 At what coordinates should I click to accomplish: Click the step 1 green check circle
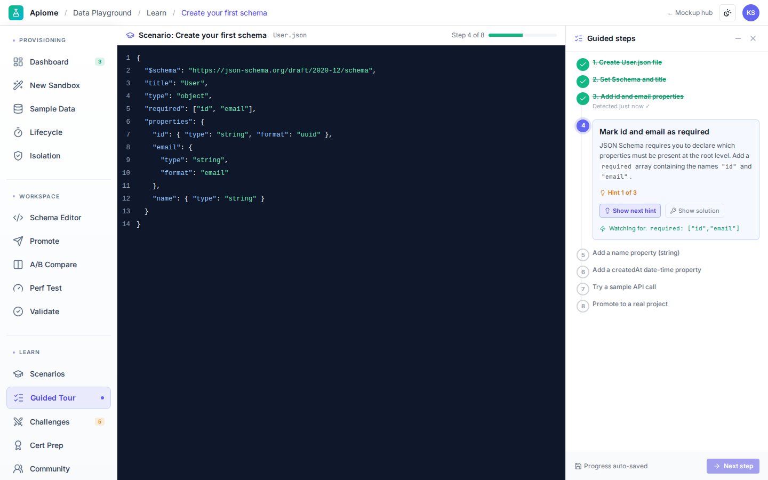[583, 65]
